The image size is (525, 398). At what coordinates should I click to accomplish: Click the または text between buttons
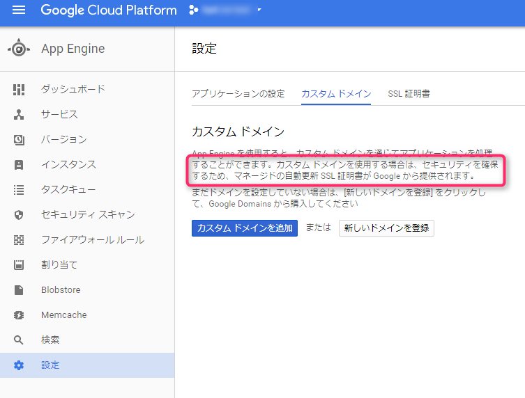[319, 228]
